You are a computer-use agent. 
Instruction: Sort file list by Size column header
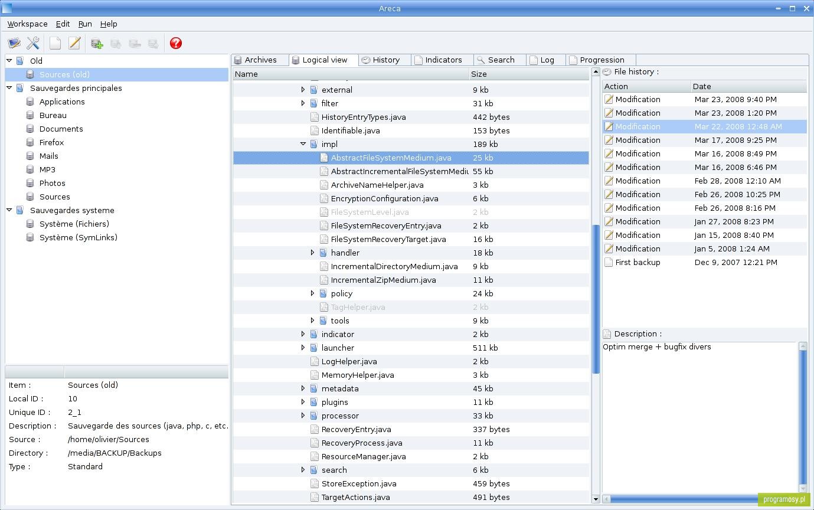click(x=529, y=74)
